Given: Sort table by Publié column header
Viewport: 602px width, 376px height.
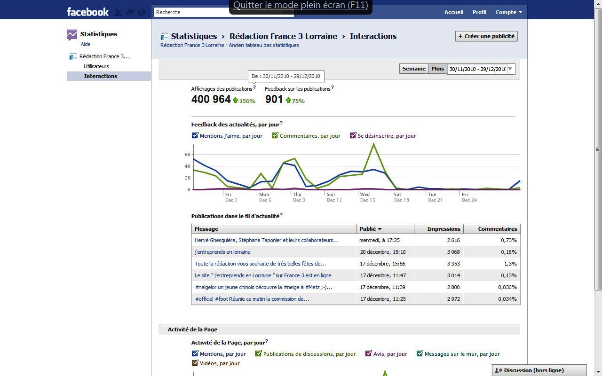Looking at the screenshot, I should click(371, 229).
